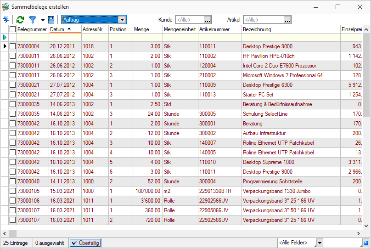Click the Kunde <Alle> input field
This screenshot has height=249, width=371.
pyautogui.click(x=190, y=20)
